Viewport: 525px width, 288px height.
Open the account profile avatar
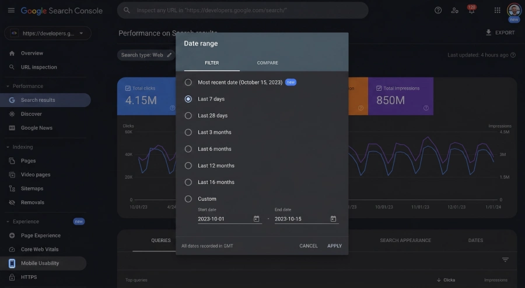[x=513, y=10]
